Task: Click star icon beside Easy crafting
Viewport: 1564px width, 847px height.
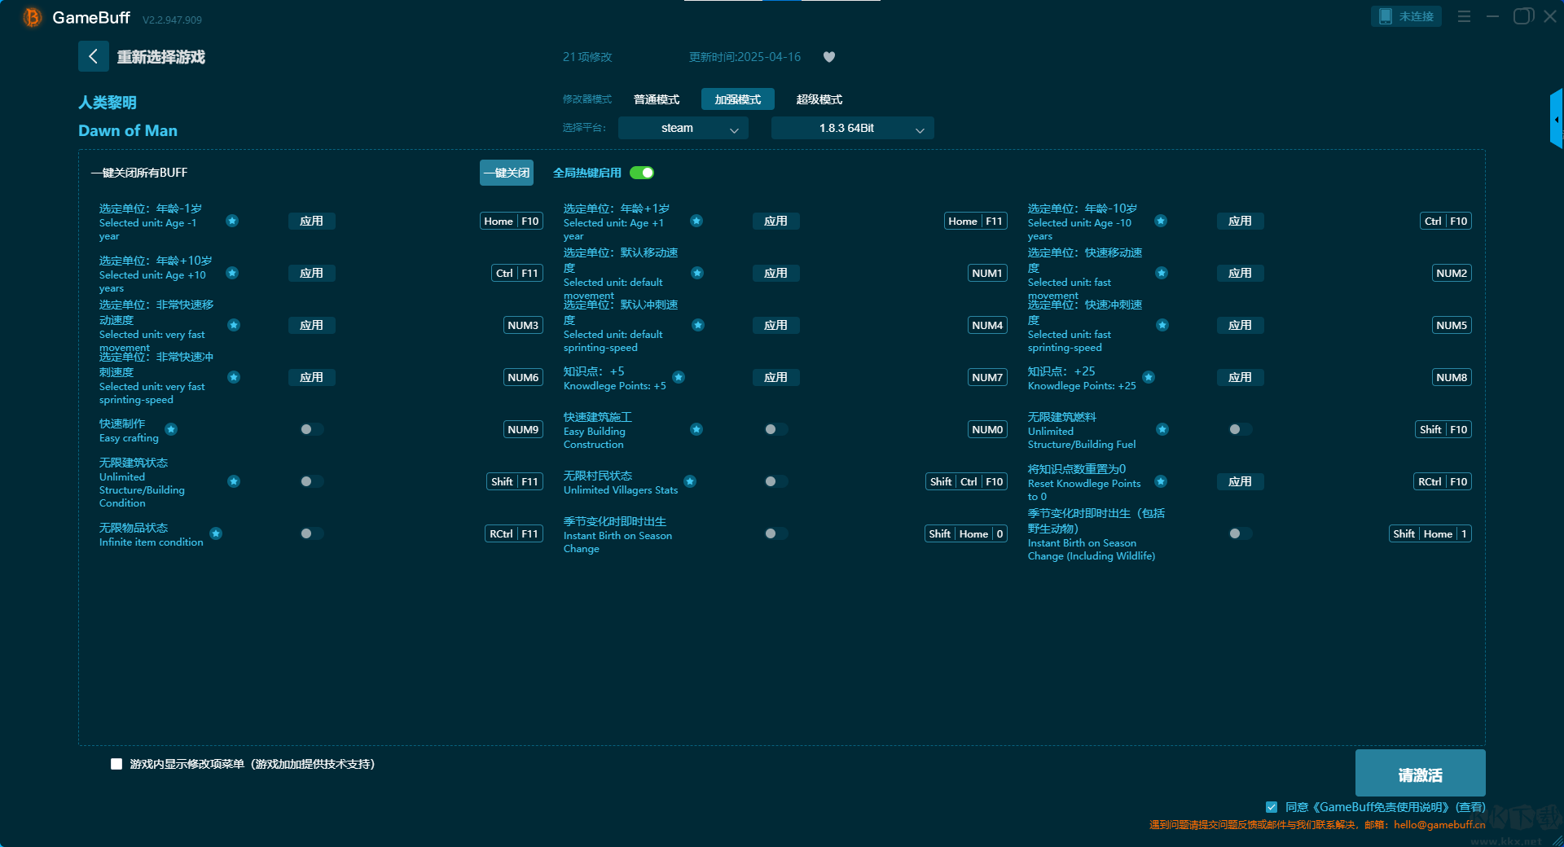Action: [171, 429]
